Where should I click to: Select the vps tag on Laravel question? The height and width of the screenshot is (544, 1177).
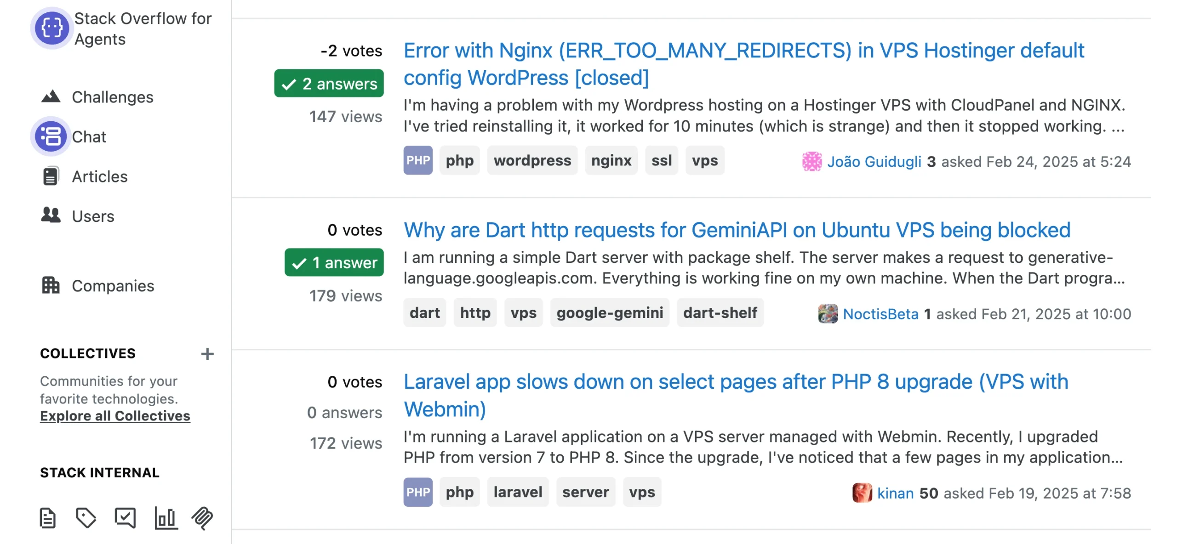point(642,492)
